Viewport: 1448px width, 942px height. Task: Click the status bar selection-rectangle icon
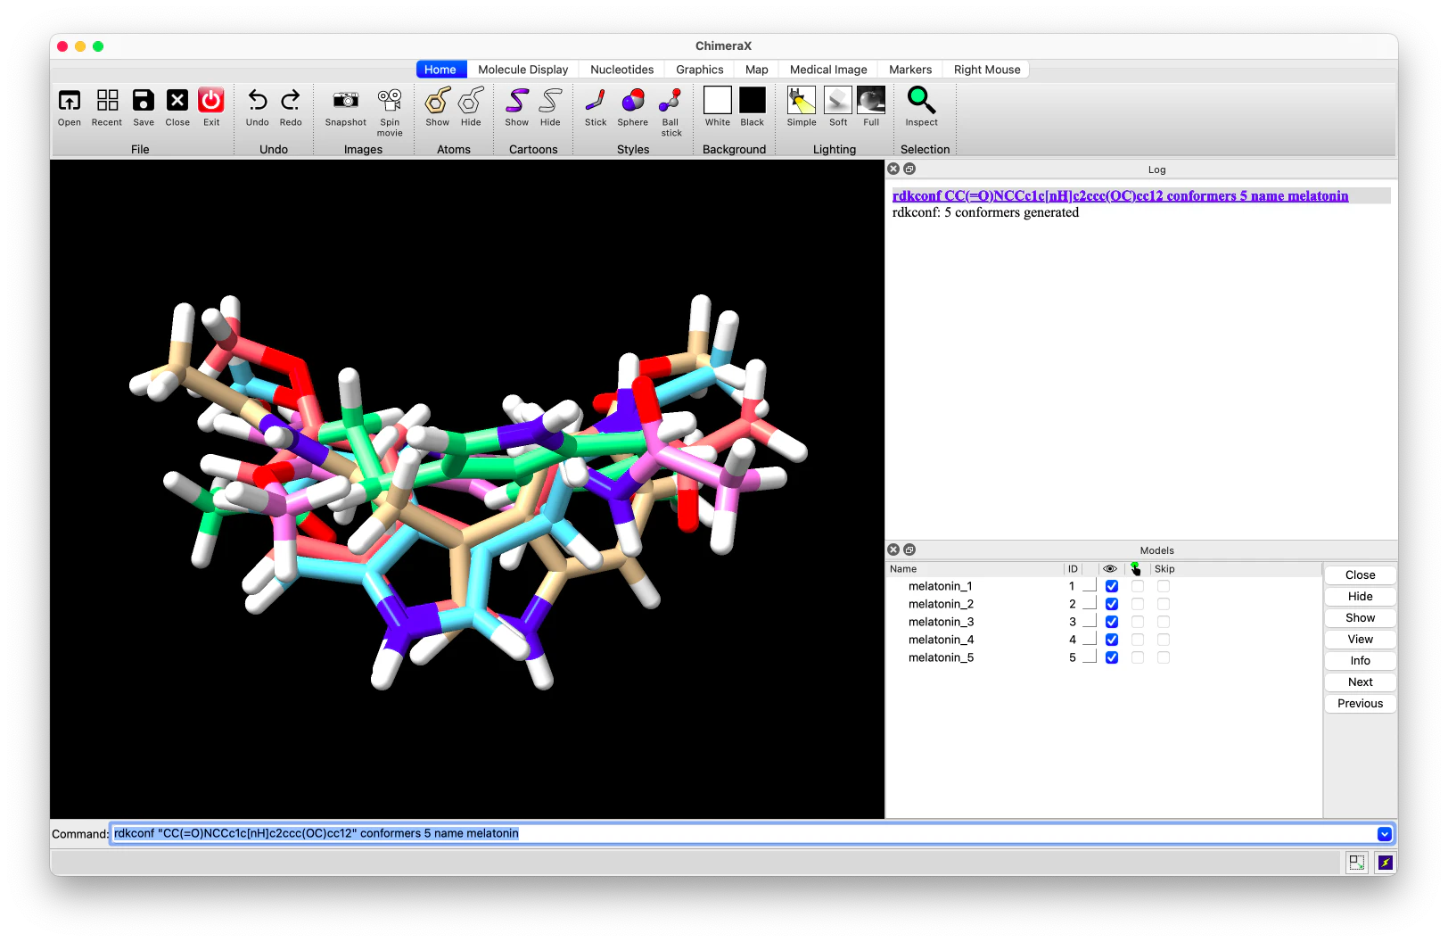click(x=1357, y=863)
